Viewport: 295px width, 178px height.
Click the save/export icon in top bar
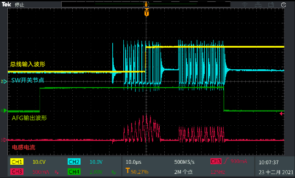tap(271, 5)
